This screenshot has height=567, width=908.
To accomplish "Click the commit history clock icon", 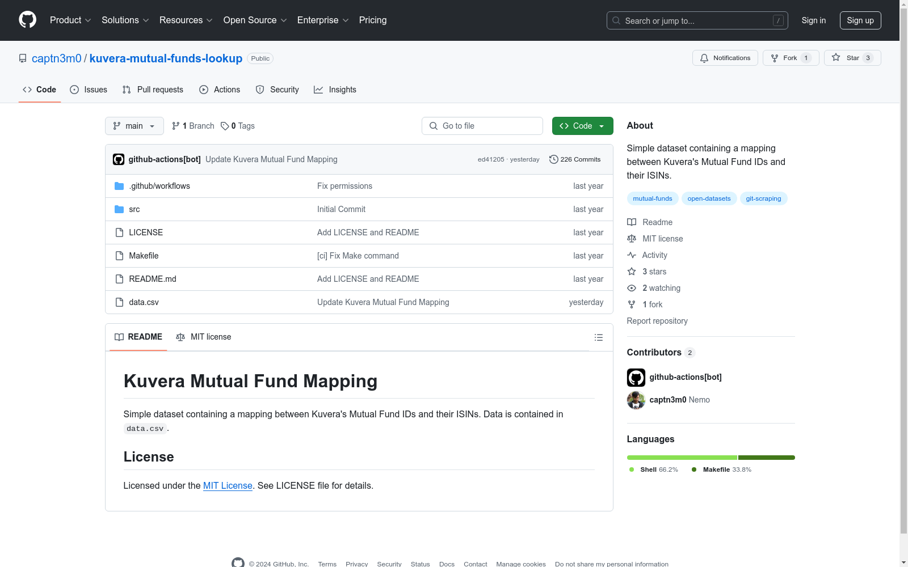I will pyautogui.click(x=554, y=159).
